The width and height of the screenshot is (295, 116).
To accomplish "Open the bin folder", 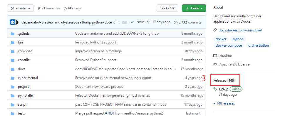I will click(x=20, y=42).
